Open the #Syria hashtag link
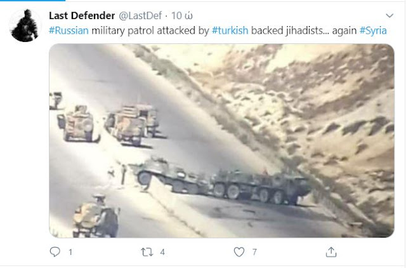Screen dimensions: 406x268 (x=373, y=30)
